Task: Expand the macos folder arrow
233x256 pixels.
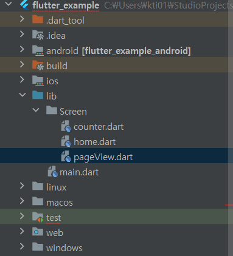Action: pyautogui.click(x=22, y=201)
